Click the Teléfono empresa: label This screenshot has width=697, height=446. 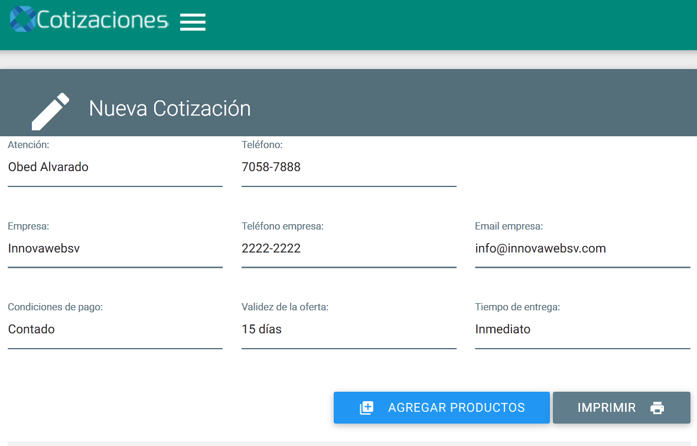(282, 226)
